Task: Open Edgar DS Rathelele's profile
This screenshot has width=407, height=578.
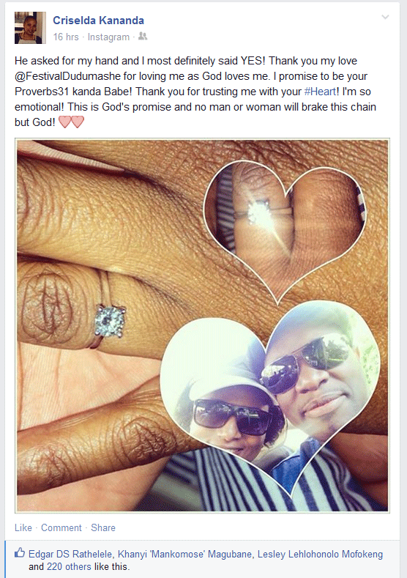Action: point(70,554)
